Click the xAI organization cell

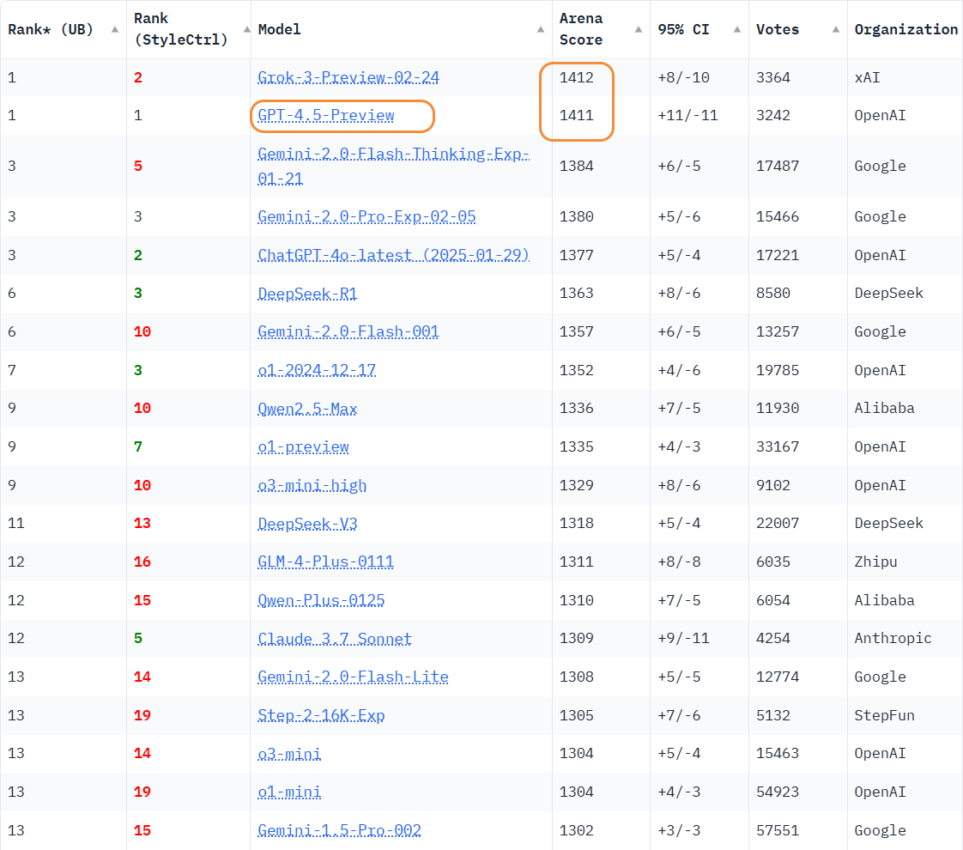pos(867,77)
